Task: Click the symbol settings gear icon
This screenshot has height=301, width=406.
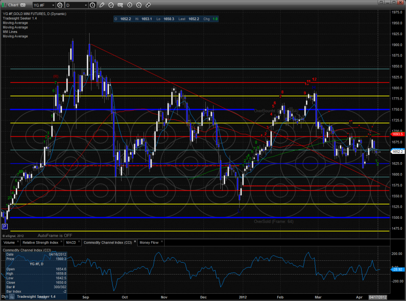Action: point(59,5)
